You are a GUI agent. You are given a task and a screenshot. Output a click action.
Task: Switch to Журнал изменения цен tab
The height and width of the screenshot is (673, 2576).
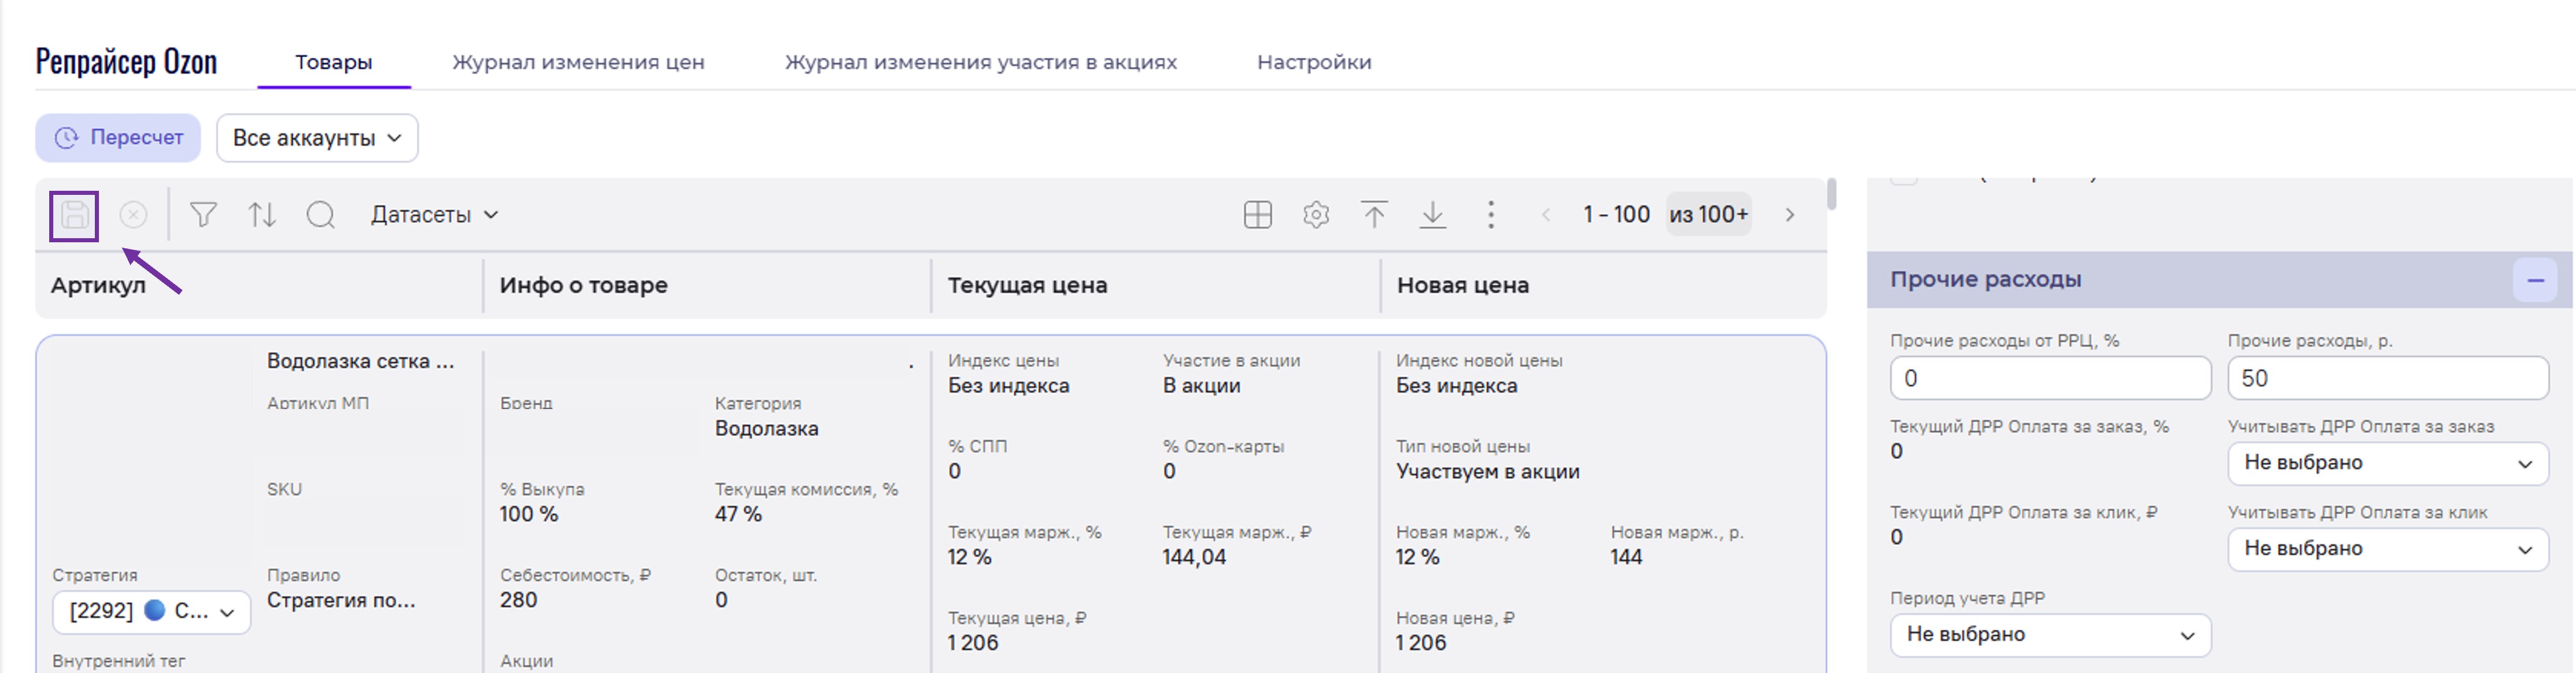pyautogui.click(x=578, y=62)
